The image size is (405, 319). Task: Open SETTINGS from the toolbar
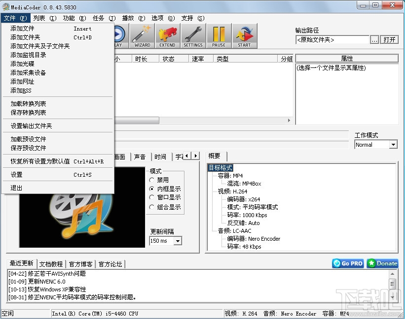click(193, 35)
